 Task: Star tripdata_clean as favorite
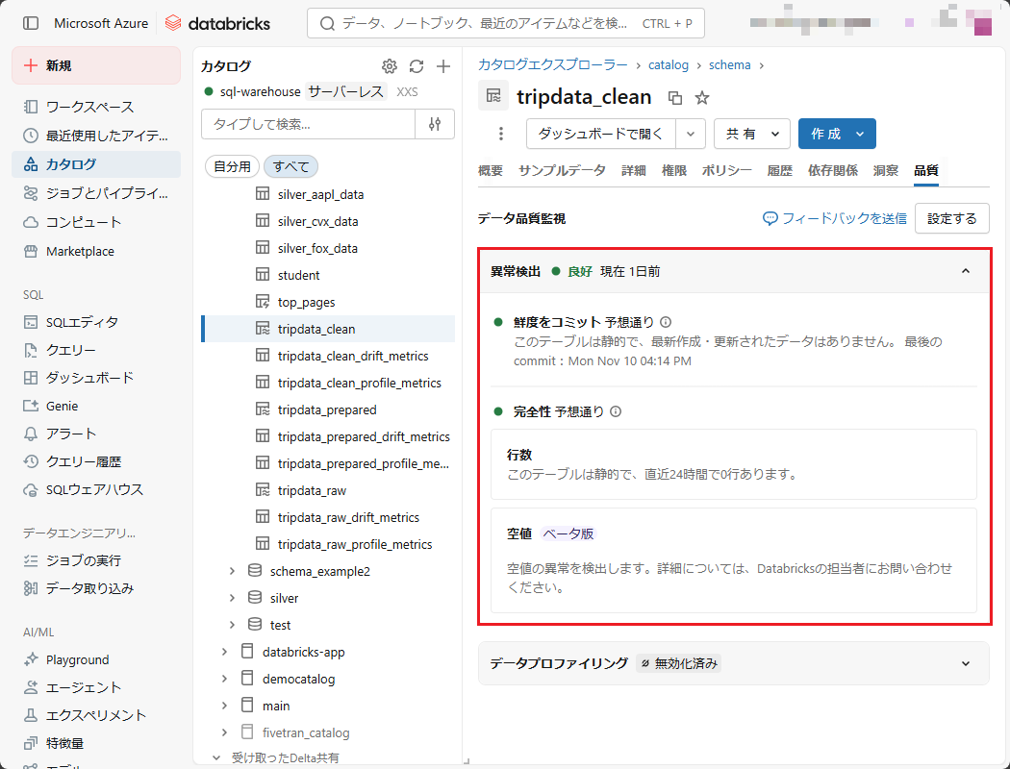pos(702,97)
